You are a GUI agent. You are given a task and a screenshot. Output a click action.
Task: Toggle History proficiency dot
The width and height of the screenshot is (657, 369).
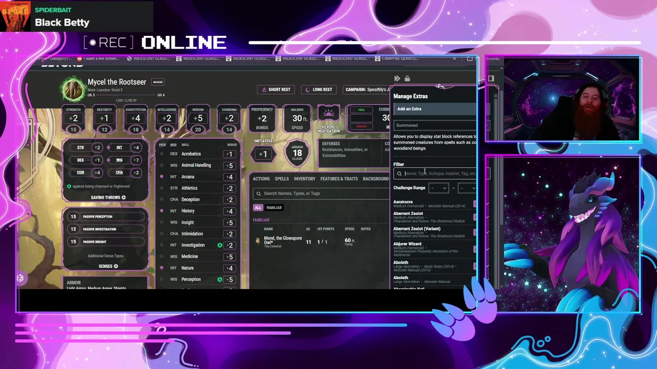coord(162,211)
